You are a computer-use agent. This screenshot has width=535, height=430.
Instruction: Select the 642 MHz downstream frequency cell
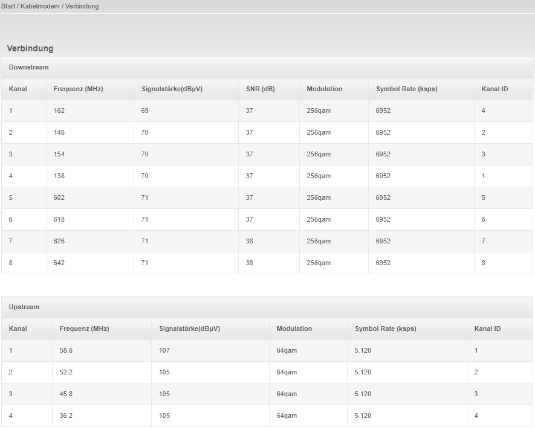coord(59,263)
